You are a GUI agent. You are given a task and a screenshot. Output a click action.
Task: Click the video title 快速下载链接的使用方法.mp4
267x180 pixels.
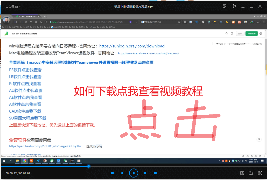[x=134, y=6]
